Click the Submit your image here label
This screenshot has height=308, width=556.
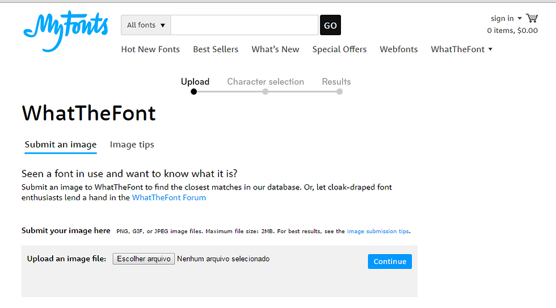(x=66, y=231)
